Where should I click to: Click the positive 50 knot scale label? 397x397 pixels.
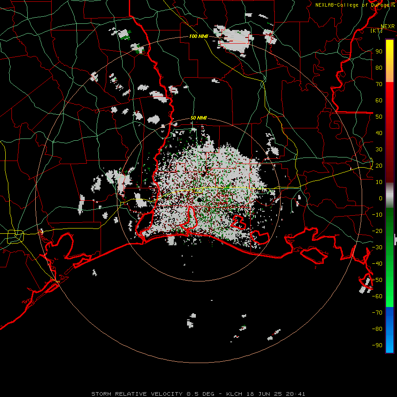(x=379, y=117)
